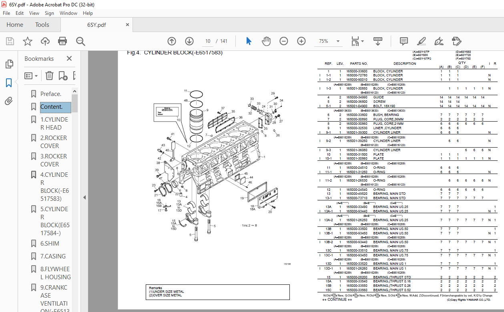Open the edit and send tool at the toolbar's end
The width and height of the screenshot is (504, 312).
click(x=457, y=41)
